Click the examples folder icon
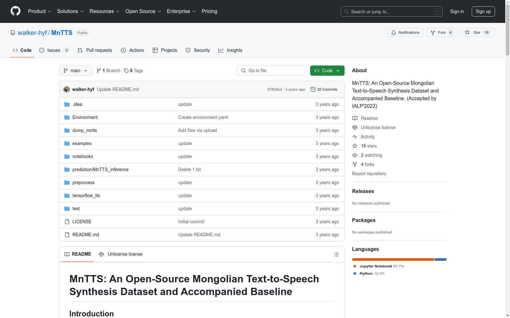Image resolution: width=510 pixels, height=318 pixels. [x=67, y=143]
